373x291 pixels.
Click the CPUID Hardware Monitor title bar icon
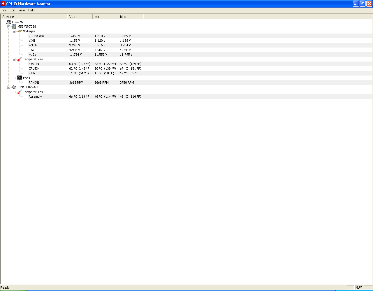click(3, 4)
